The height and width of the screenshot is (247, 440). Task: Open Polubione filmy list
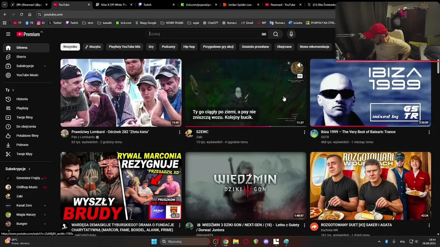click(26, 136)
